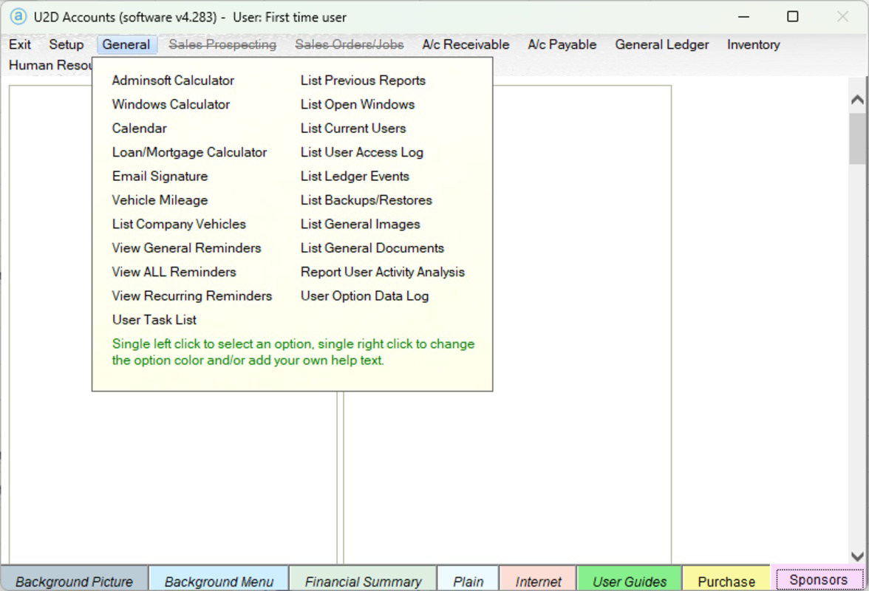The height and width of the screenshot is (591, 869).
Task: Select User Option Data Log
Action: 365,295
